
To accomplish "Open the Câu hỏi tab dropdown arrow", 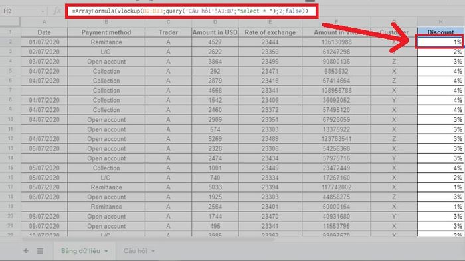I will click(153, 251).
